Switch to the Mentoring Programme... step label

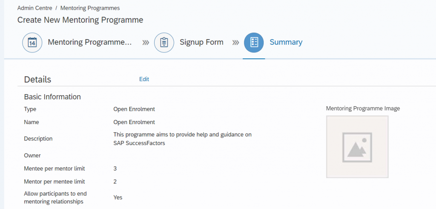click(89, 42)
